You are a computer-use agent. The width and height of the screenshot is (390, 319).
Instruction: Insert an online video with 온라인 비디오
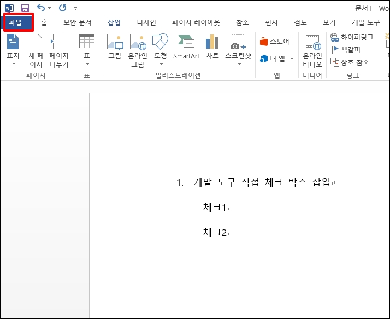(312, 51)
